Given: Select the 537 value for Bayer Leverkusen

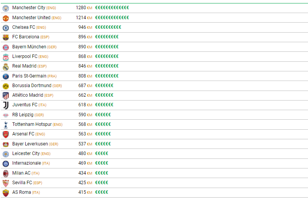Looking at the screenshot, I should pyautogui.click(x=82, y=144).
